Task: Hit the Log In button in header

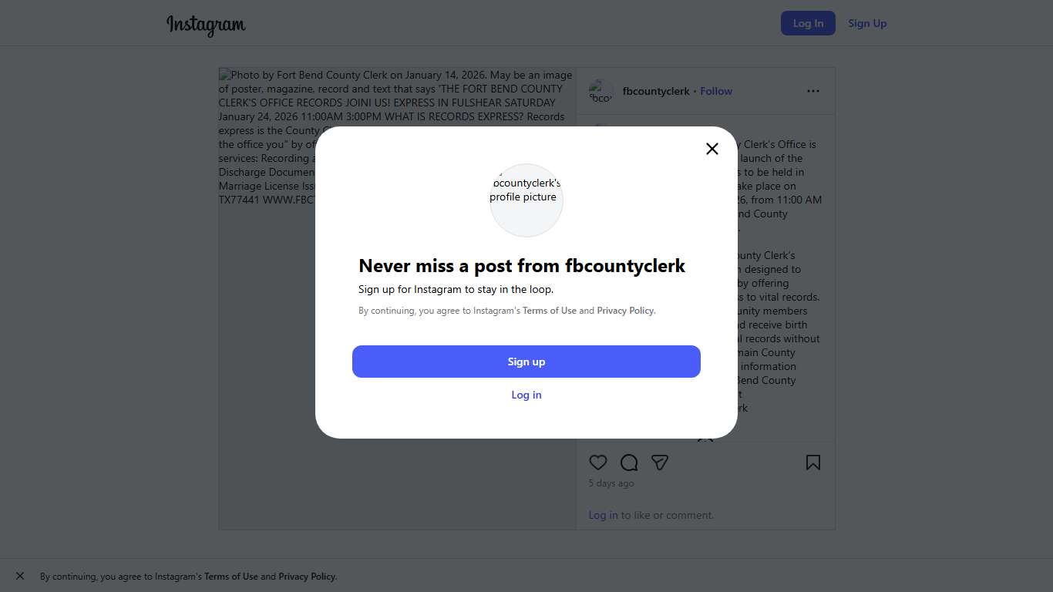Action: [x=808, y=23]
